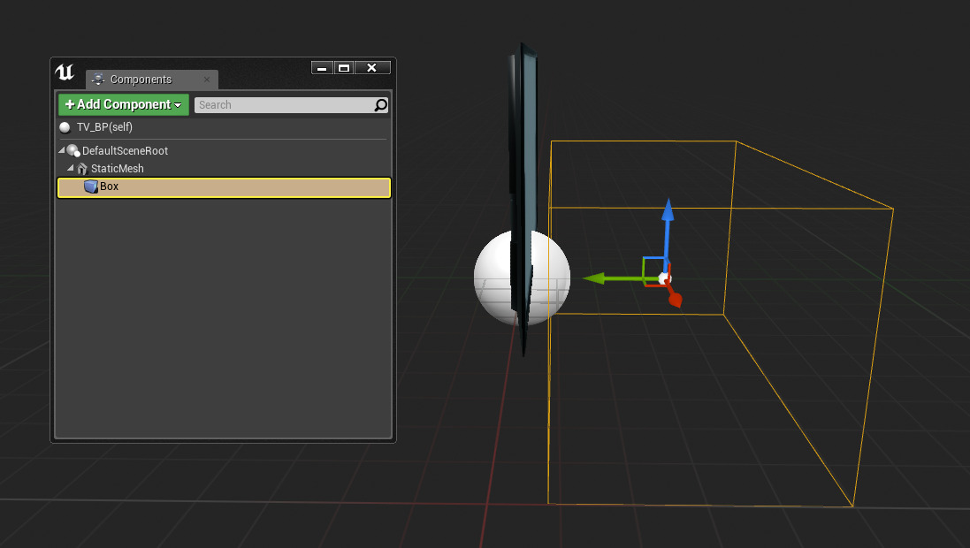This screenshot has height=548, width=970.
Task: Click the search magnifier icon
Action: point(380,105)
